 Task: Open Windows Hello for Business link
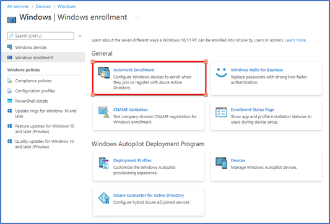[257, 70]
